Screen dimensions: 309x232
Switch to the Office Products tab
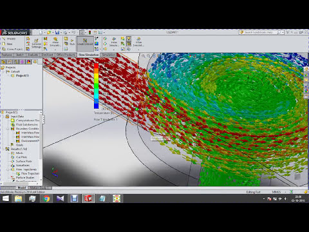click(x=66, y=55)
